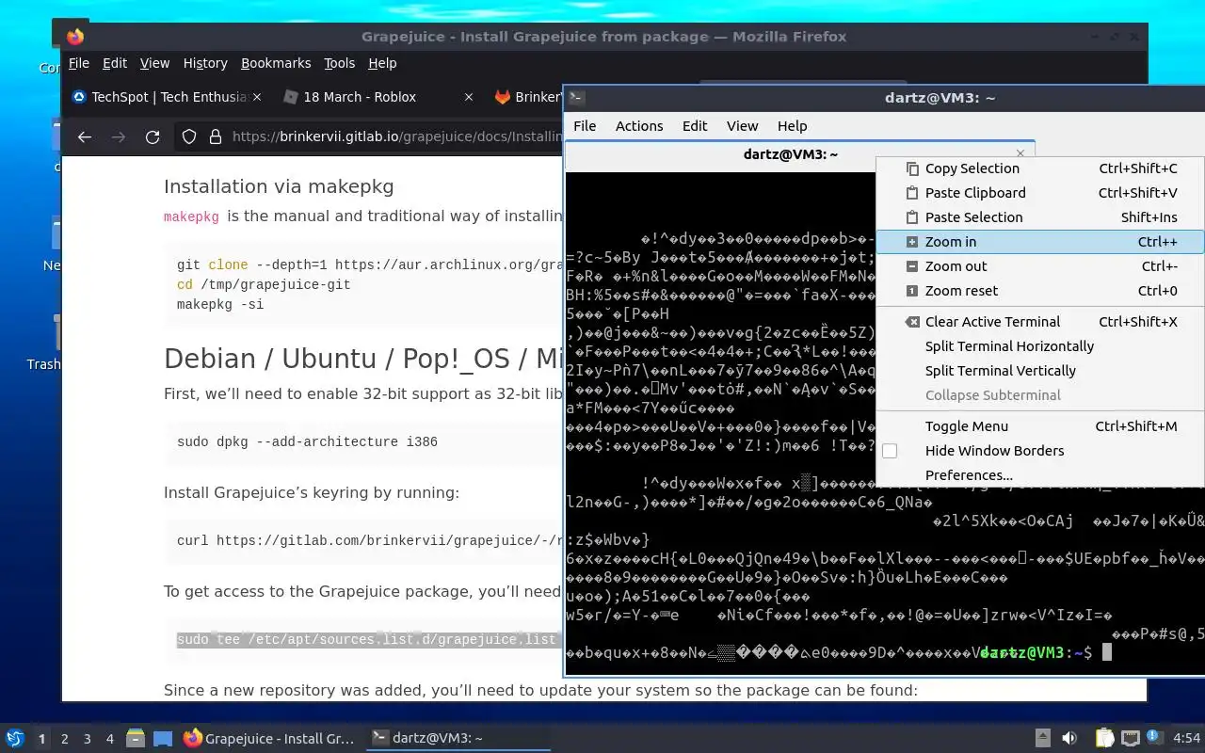Click the terminal prompt dartz@VM3:~$
The height and width of the screenshot is (753, 1205).
(x=1036, y=652)
